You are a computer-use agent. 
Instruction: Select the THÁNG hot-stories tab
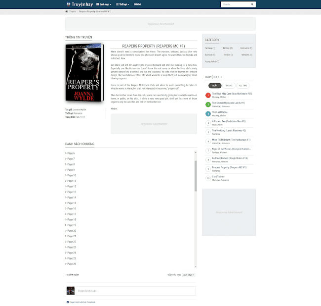229,86
